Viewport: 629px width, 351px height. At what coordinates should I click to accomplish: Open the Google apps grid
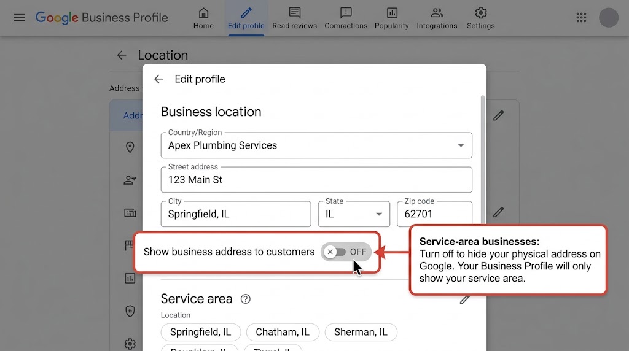click(581, 18)
